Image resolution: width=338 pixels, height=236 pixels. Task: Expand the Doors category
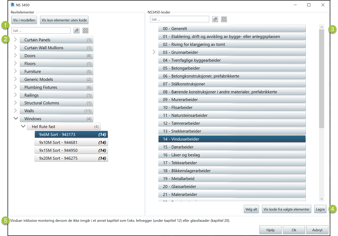pyautogui.click(x=15, y=56)
